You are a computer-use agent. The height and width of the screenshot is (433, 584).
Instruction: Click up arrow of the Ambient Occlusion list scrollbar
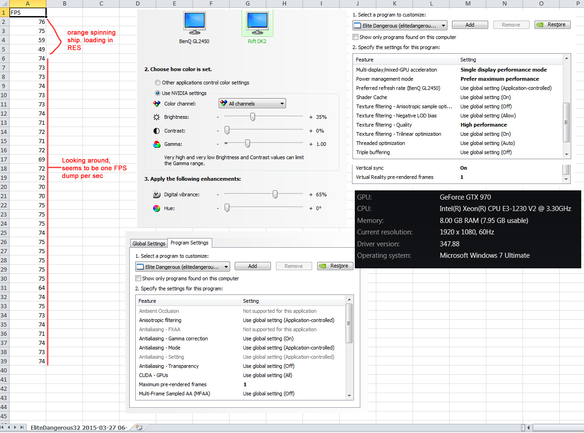click(x=349, y=300)
